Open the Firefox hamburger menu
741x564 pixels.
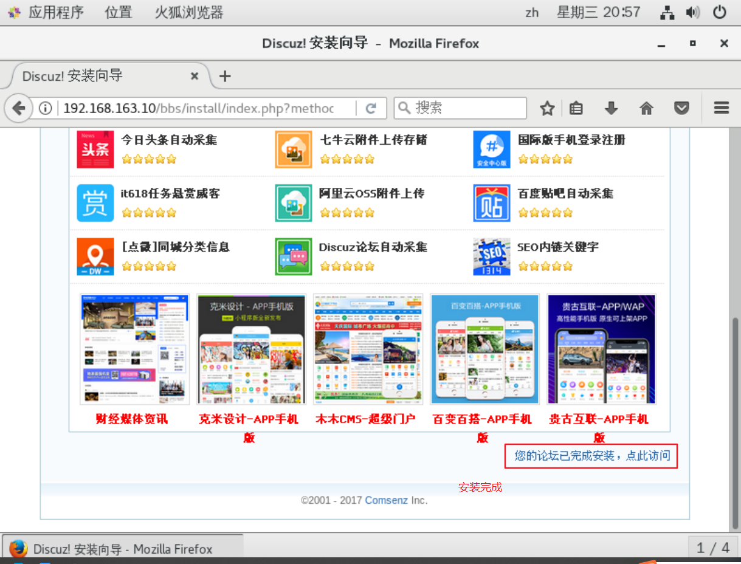pos(722,108)
